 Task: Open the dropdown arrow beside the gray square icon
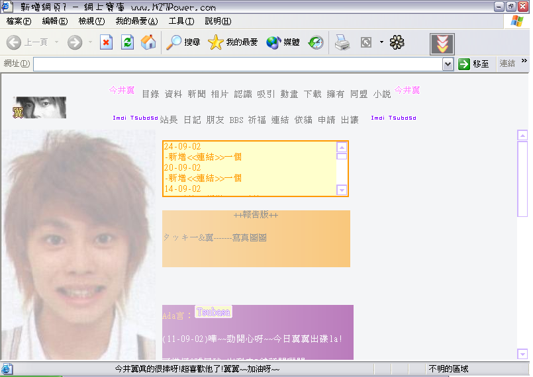[381, 42]
